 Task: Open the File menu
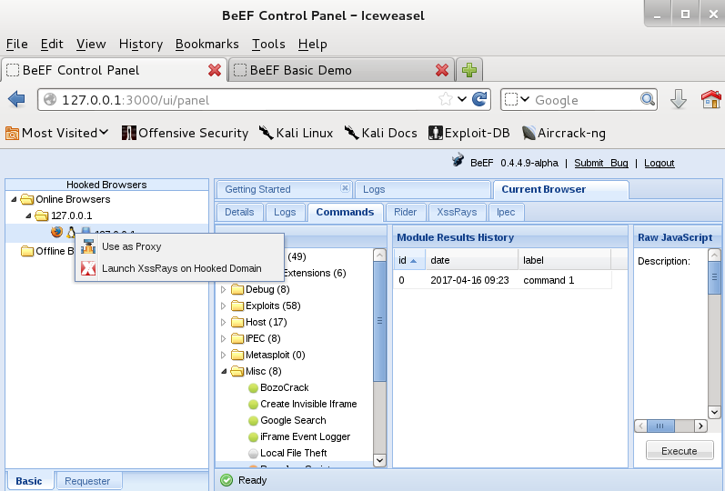point(16,44)
